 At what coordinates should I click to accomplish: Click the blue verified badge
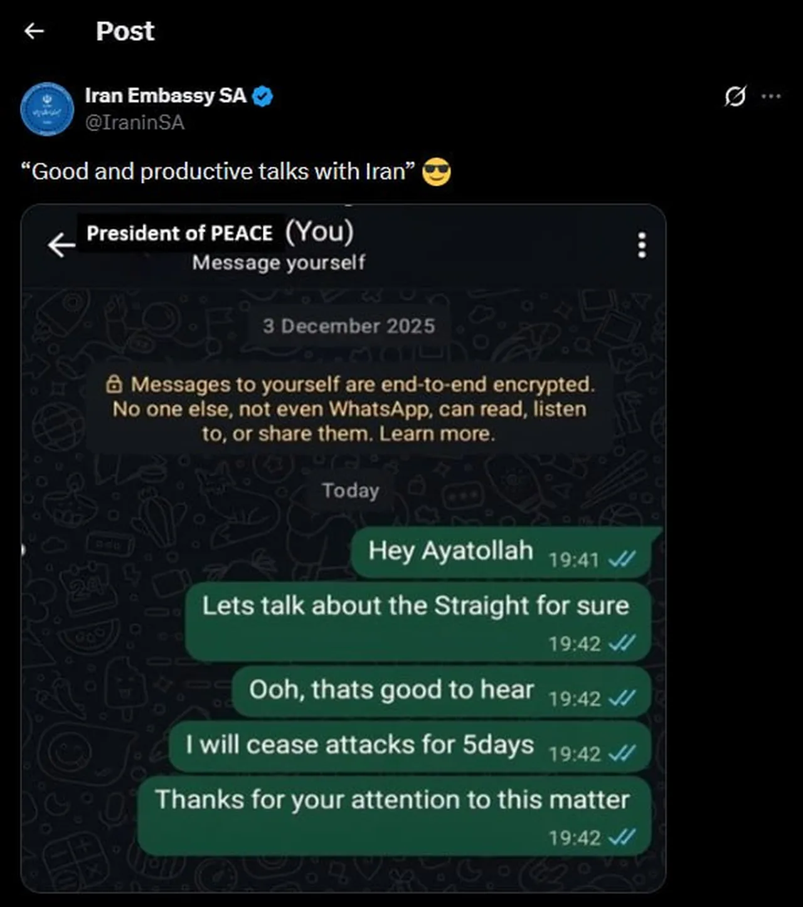pos(262,96)
